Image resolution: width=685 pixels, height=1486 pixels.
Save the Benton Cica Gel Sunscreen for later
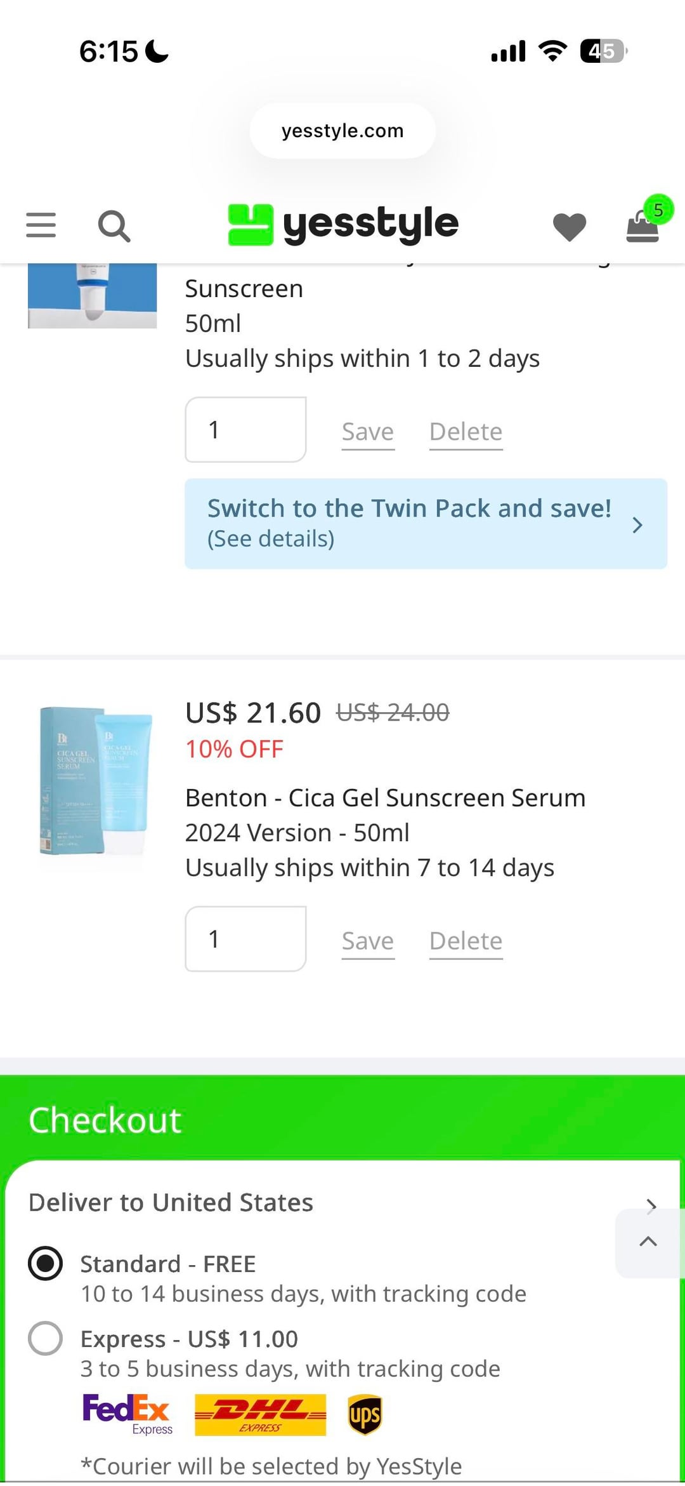[368, 941]
